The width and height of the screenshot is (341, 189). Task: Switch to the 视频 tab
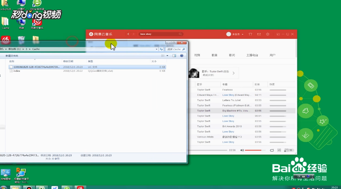[x=197, y=55]
